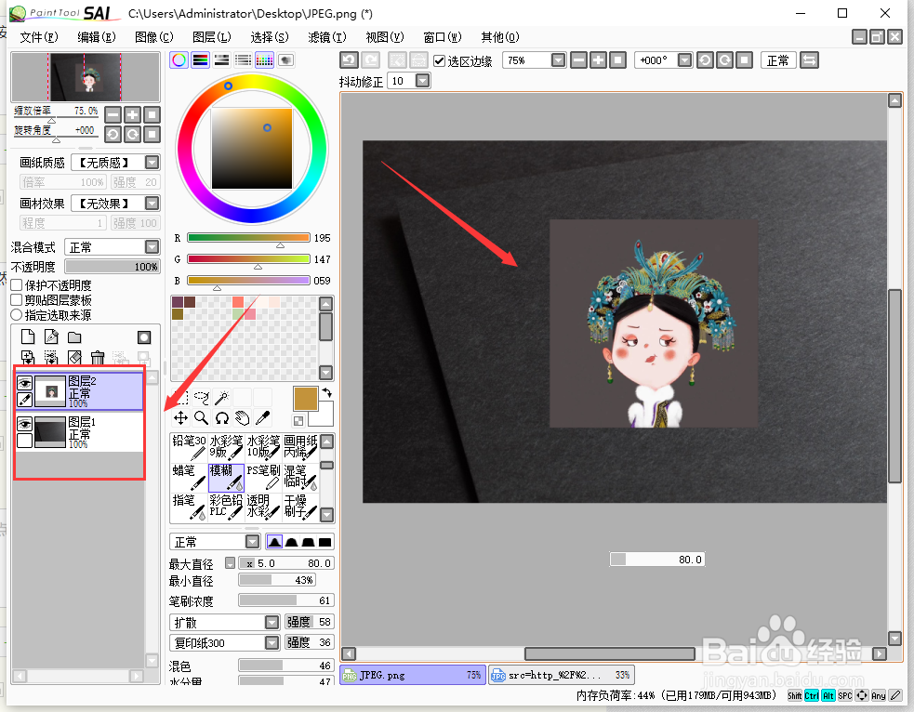The image size is (914, 712).
Task: Open the 画材效果 effect dropdown
Action: (x=152, y=204)
